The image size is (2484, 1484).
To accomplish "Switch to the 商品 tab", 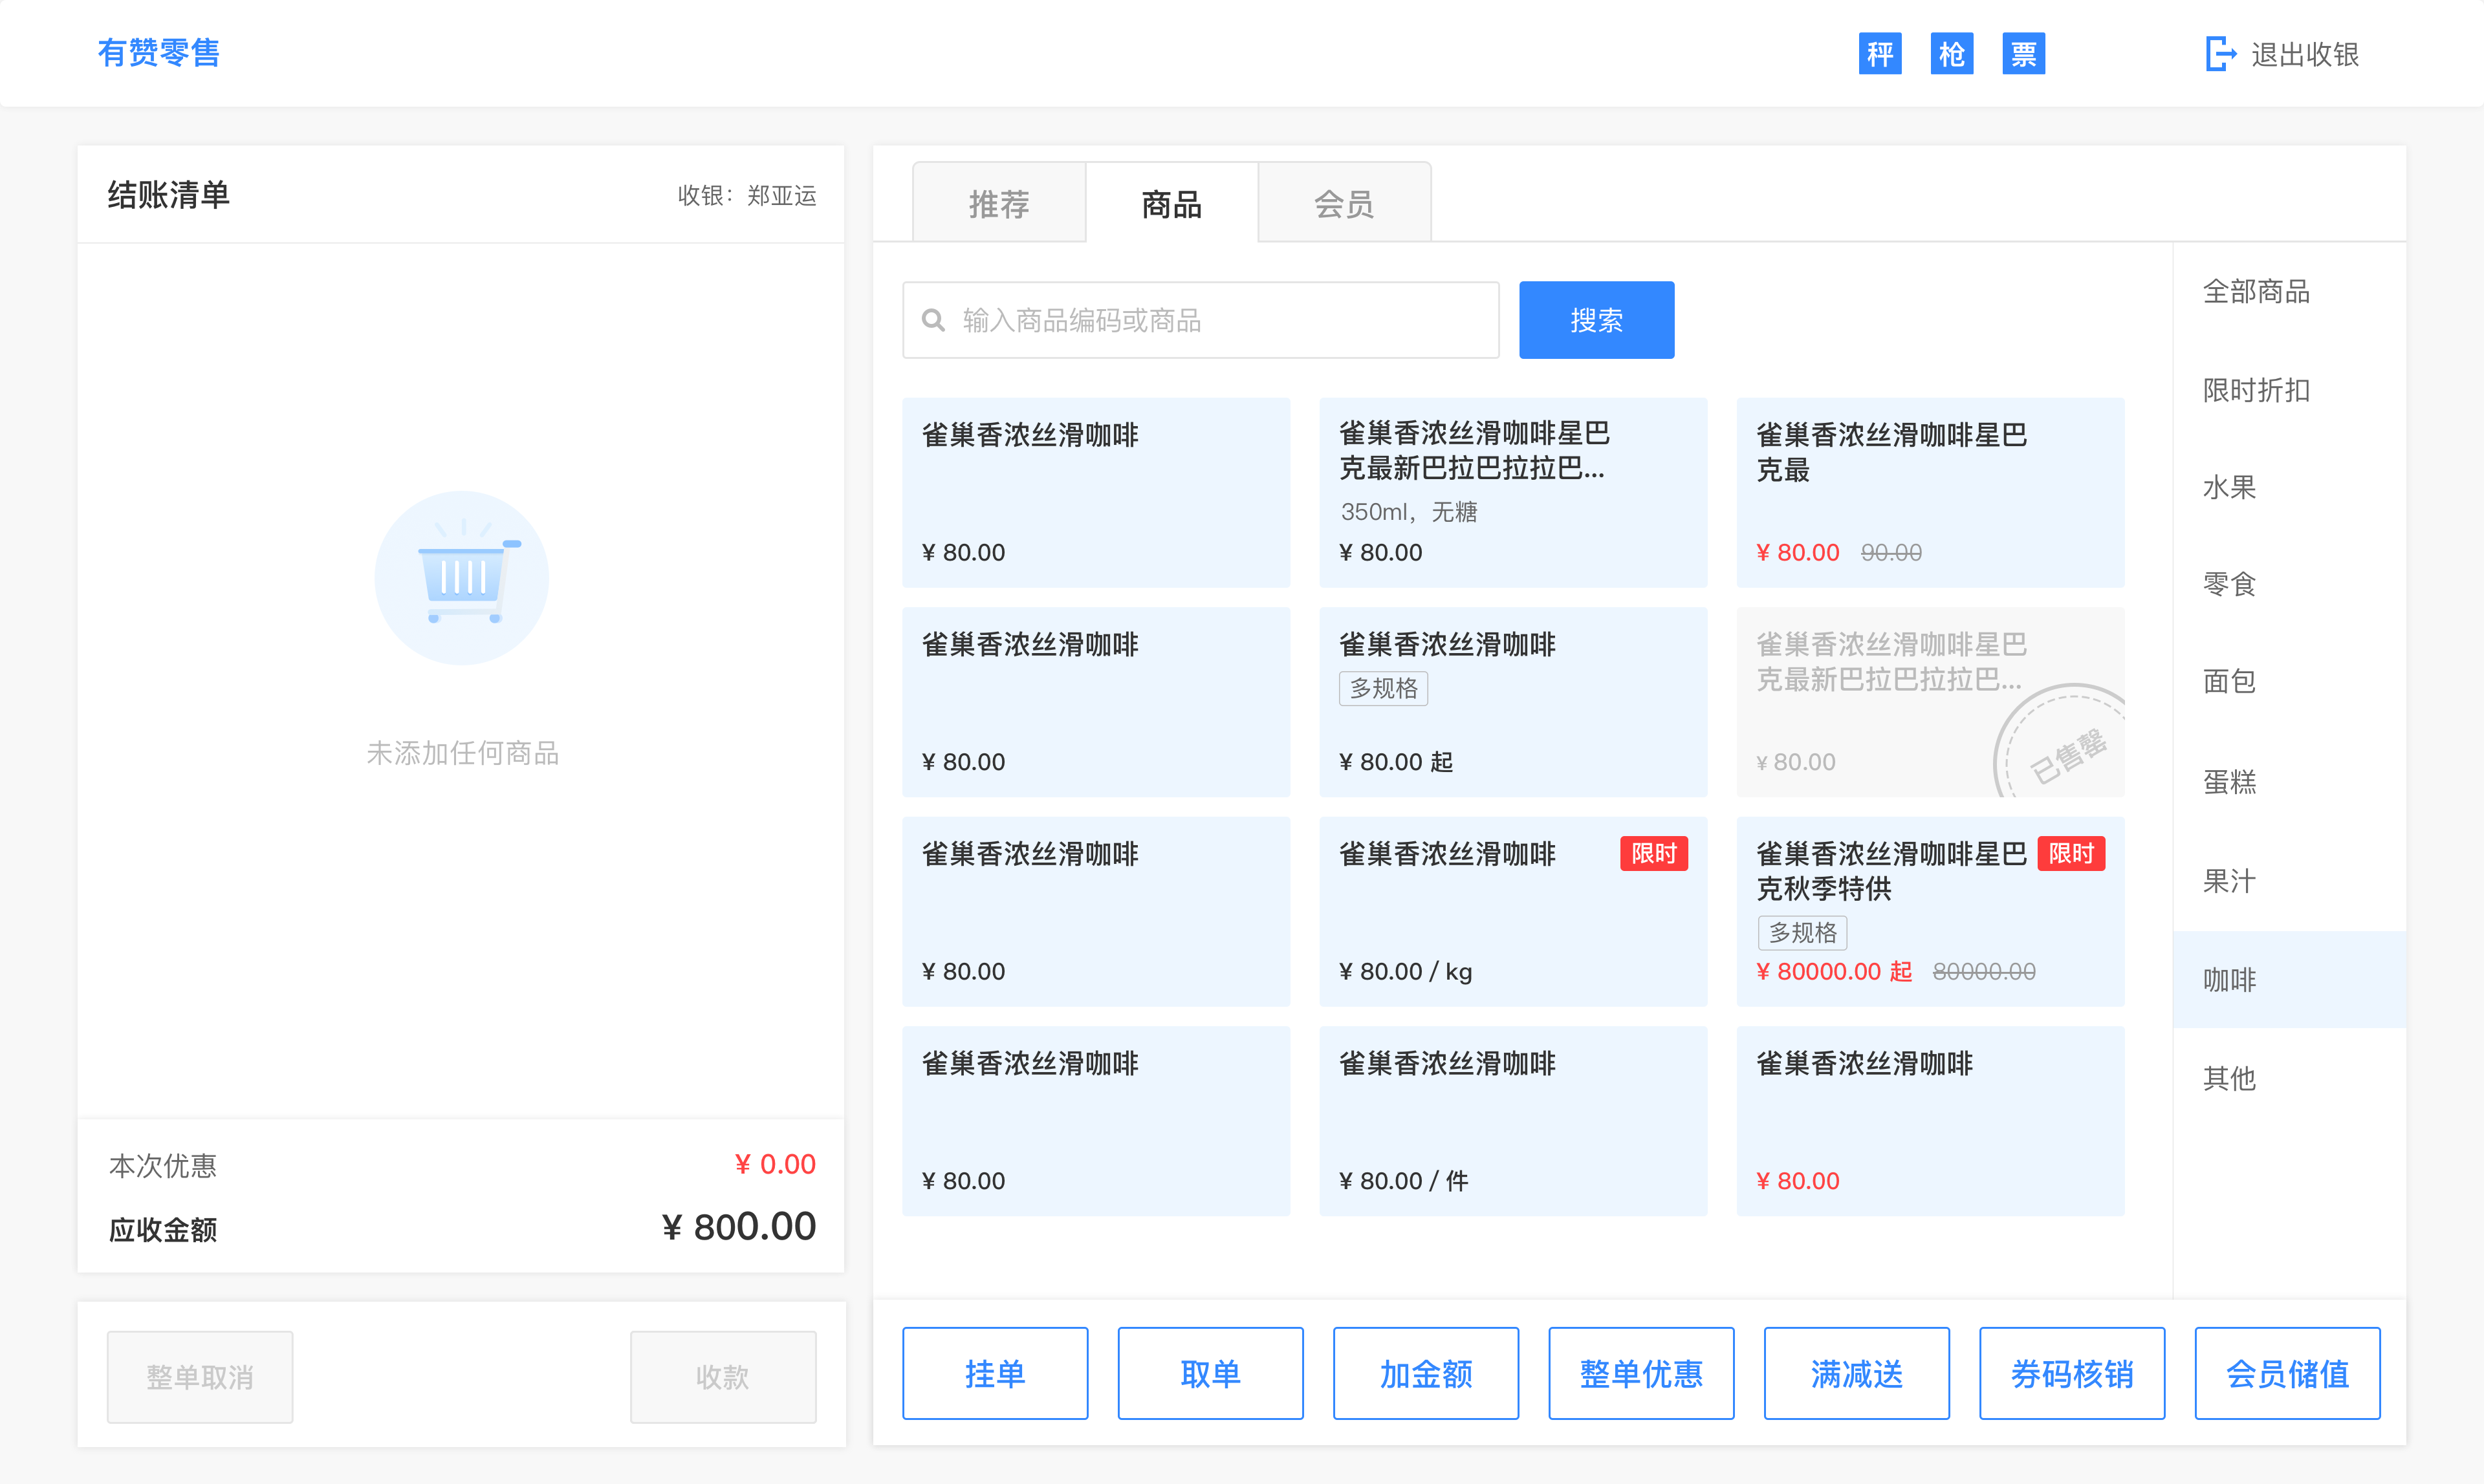I will tap(1171, 203).
